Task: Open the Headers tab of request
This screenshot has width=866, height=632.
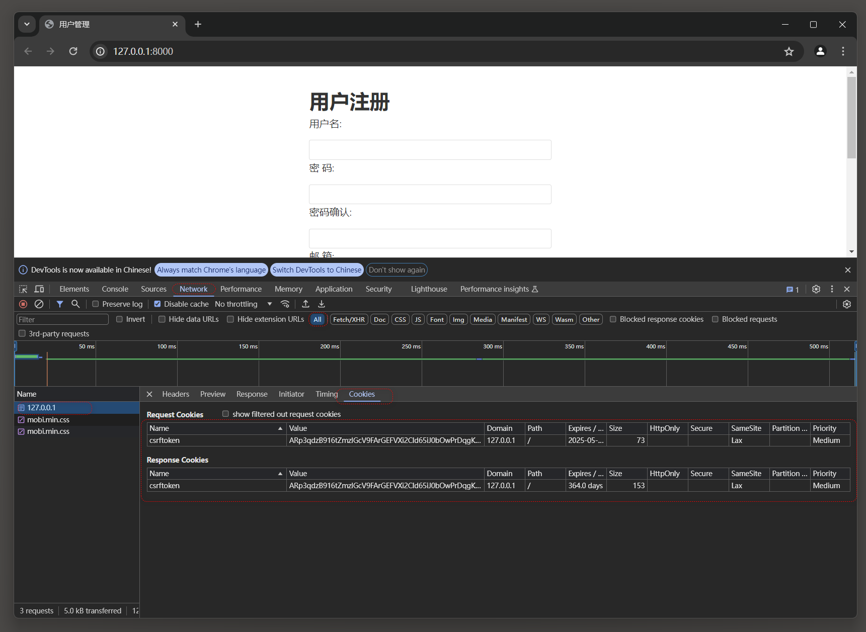Action: coord(176,394)
